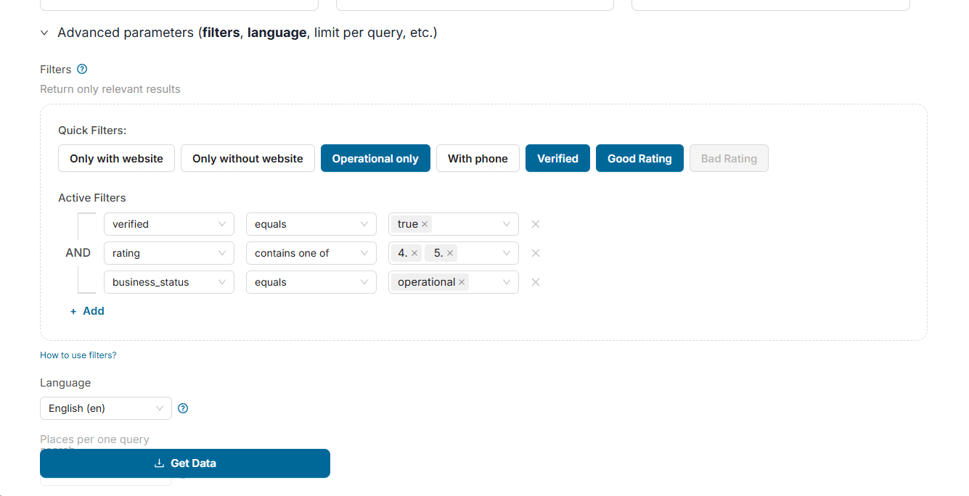Remove the verified filter row
The height and width of the screenshot is (496, 969).
coord(536,224)
